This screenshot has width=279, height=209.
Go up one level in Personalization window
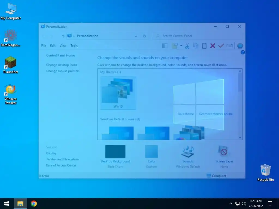(x=63, y=36)
